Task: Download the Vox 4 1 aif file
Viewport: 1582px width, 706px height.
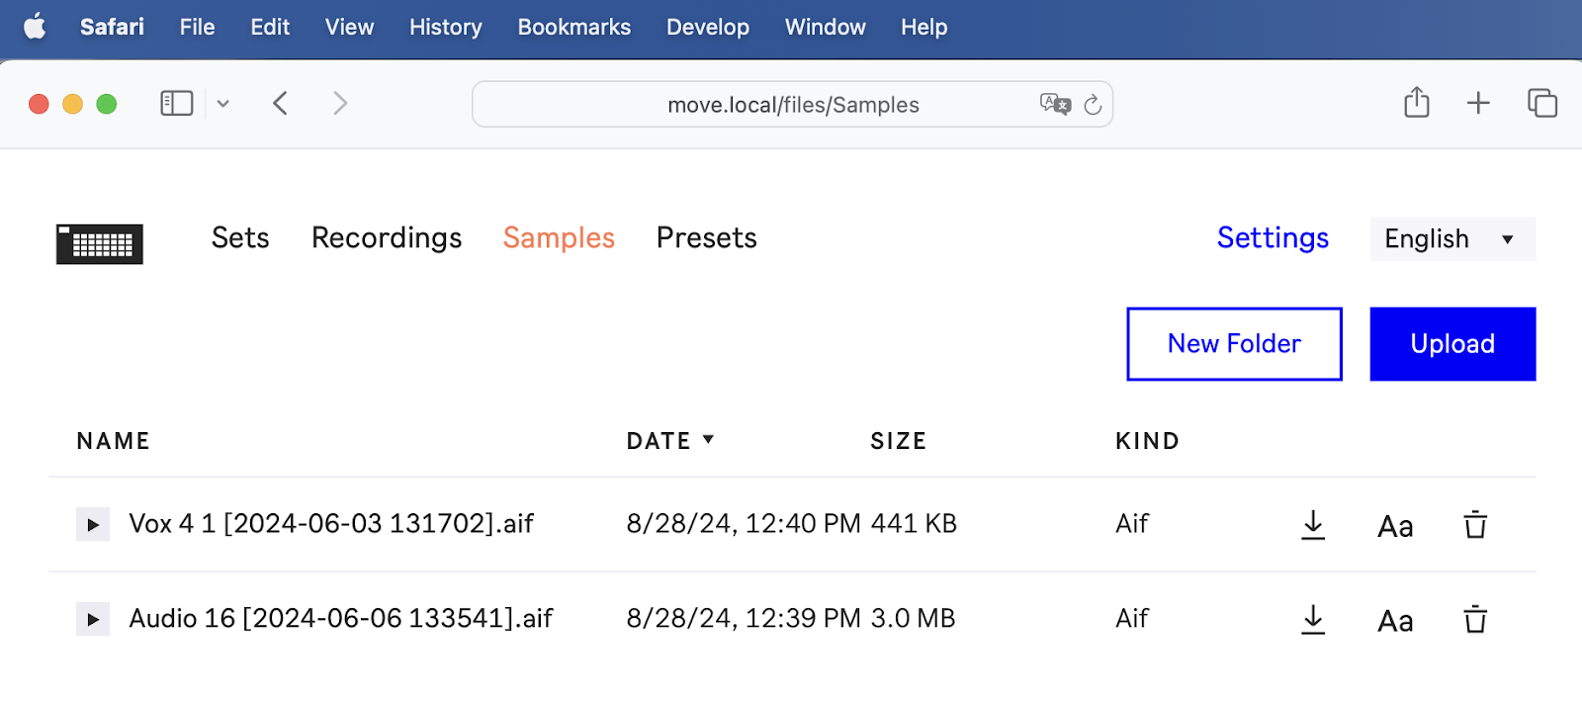Action: click(x=1313, y=524)
